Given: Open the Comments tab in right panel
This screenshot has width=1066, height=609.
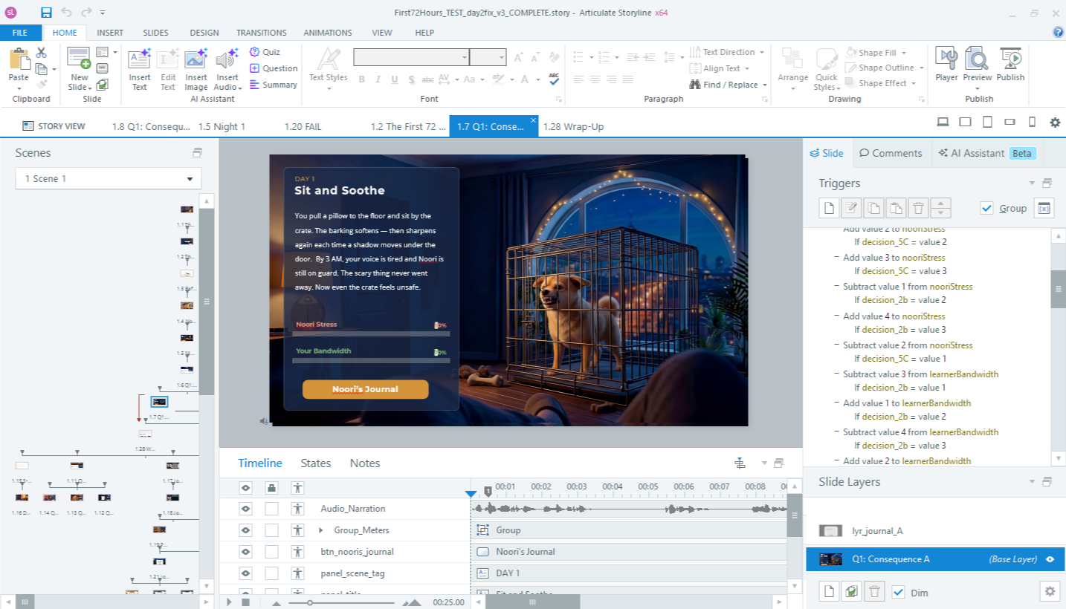Looking at the screenshot, I should tap(891, 153).
